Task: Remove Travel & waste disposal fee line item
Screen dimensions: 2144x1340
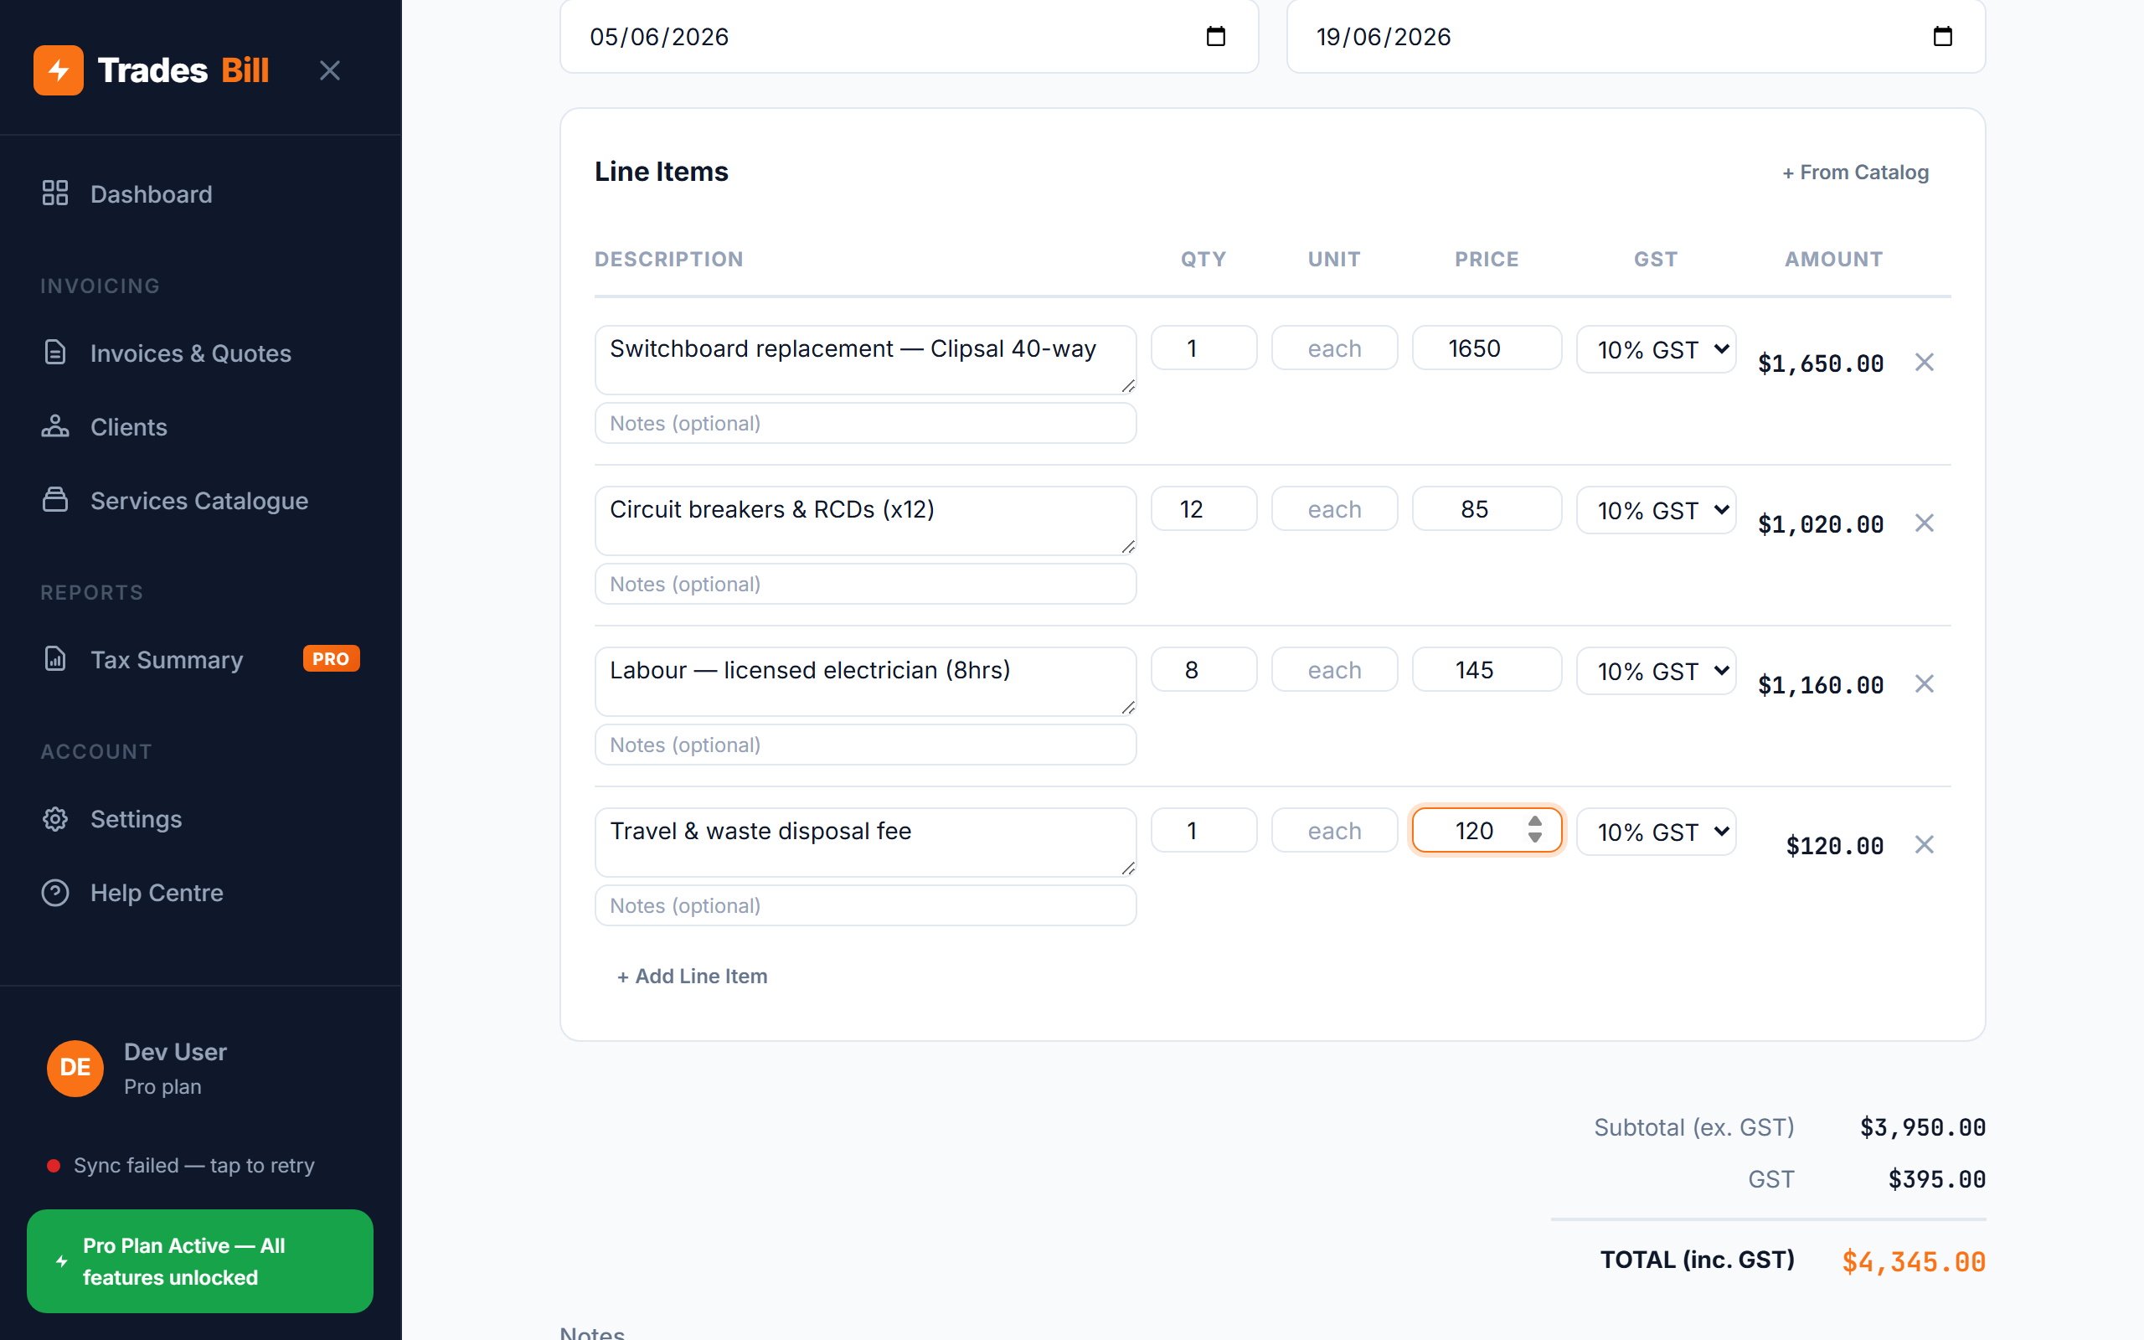Action: pos(1925,844)
